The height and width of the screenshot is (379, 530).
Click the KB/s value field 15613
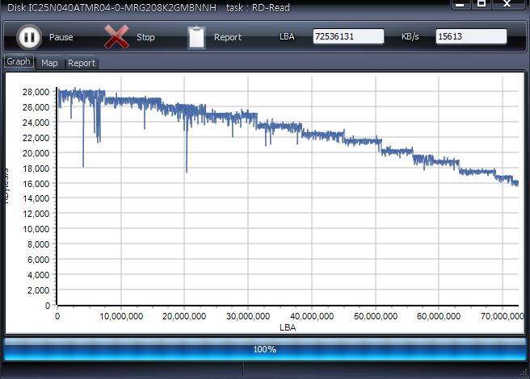[471, 36]
